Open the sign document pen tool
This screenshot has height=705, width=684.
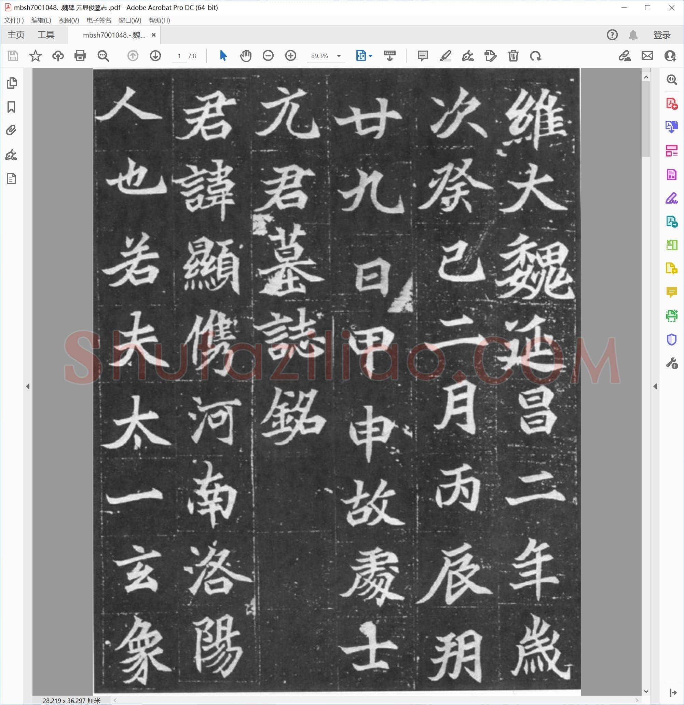coord(467,56)
